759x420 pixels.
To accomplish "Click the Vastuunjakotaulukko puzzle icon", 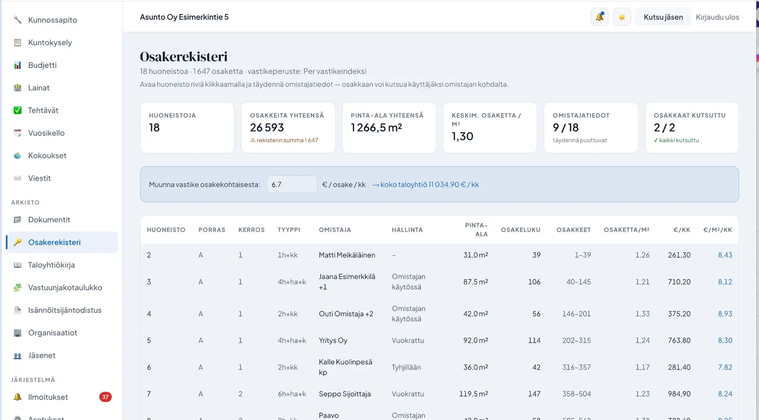I will [x=18, y=288].
